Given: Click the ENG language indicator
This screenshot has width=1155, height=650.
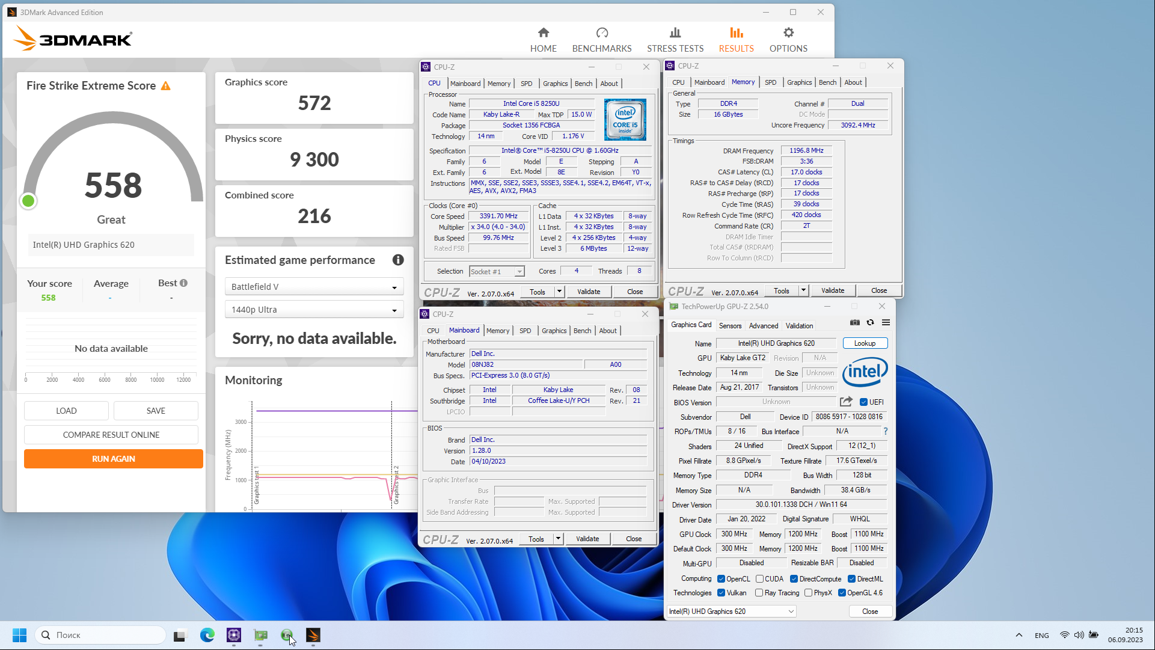Looking at the screenshot, I should (x=1041, y=635).
